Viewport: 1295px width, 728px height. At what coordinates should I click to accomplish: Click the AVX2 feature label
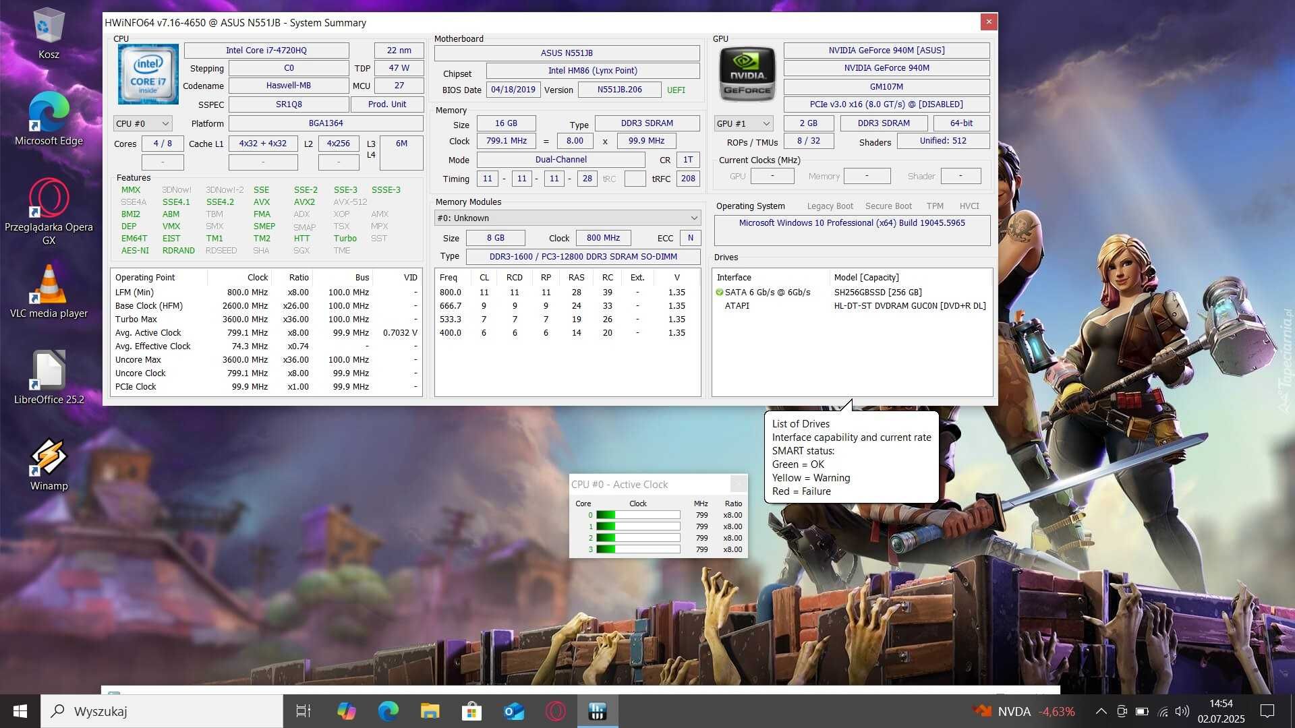pyautogui.click(x=304, y=202)
